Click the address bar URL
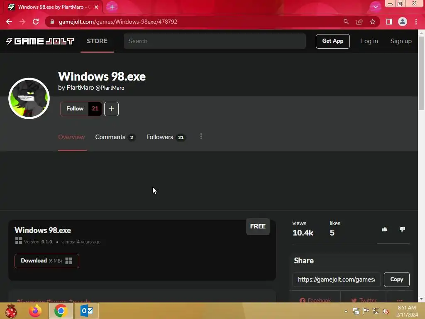 click(118, 22)
